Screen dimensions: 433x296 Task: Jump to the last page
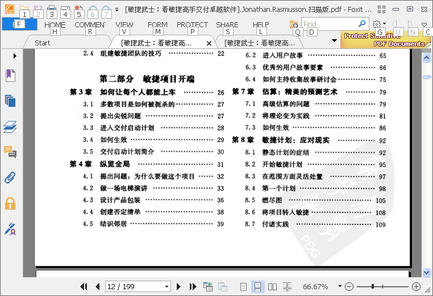coord(193,287)
